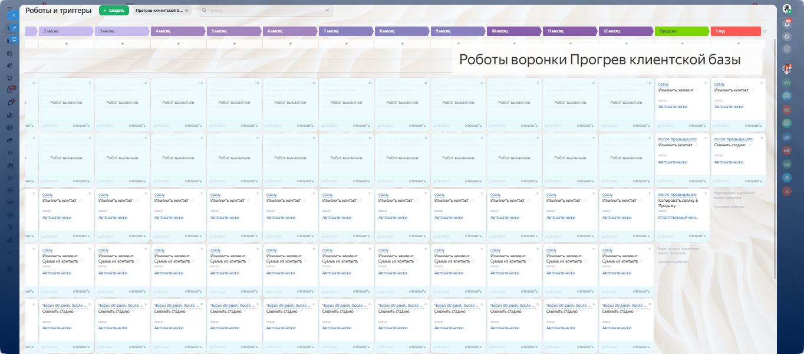Rename Изменить элемент robot in Продажа via pencil
This screenshot has height=354, width=804.
tap(697, 90)
